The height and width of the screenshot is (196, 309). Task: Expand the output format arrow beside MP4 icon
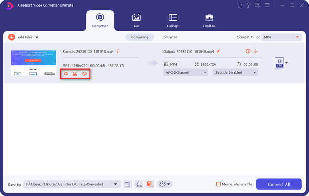(x=286, y=63)
